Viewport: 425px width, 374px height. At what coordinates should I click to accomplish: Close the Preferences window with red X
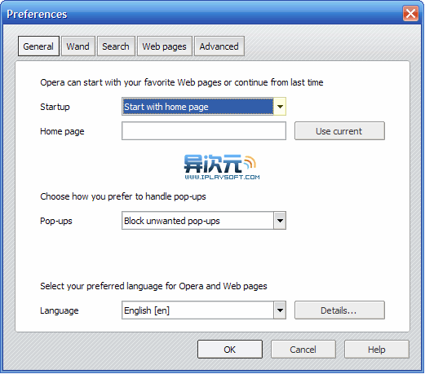[410, 14]
